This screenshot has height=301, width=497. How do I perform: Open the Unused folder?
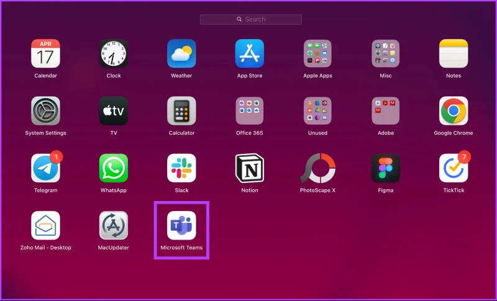pyautogui.click(x=317, y=110)
